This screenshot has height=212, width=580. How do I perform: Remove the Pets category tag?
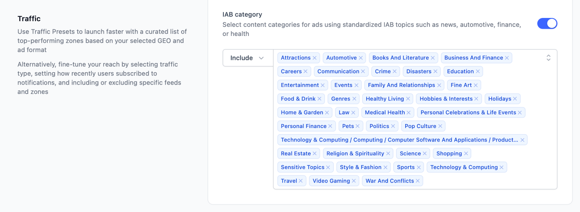coord(358,126)
